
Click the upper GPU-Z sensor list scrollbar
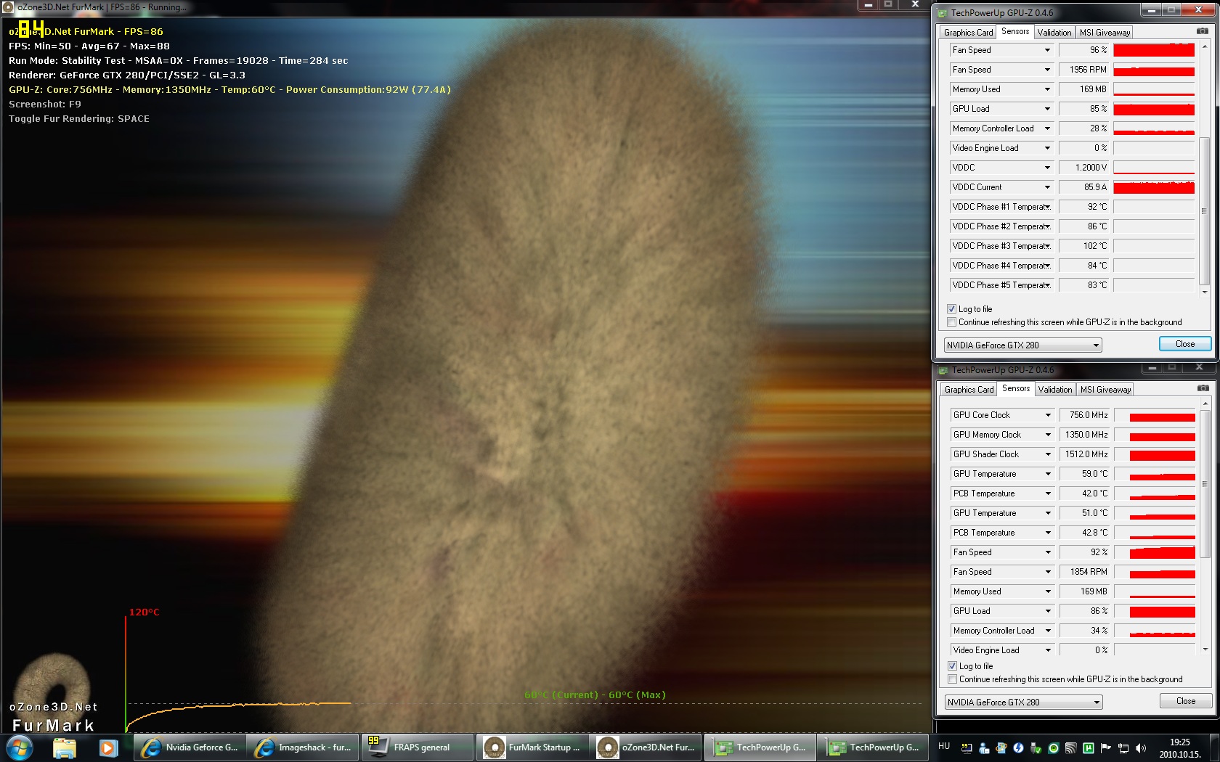click(1204, 211)
